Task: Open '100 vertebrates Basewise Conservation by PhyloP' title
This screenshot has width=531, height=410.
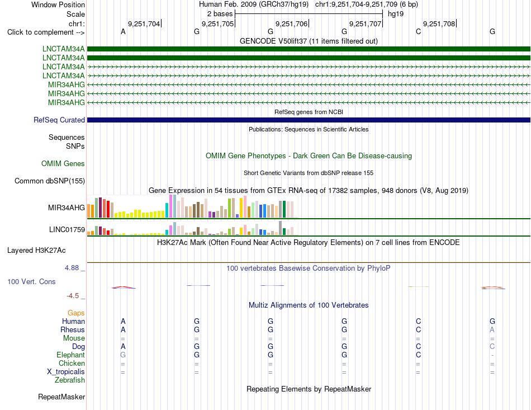Action: (309, 268)
